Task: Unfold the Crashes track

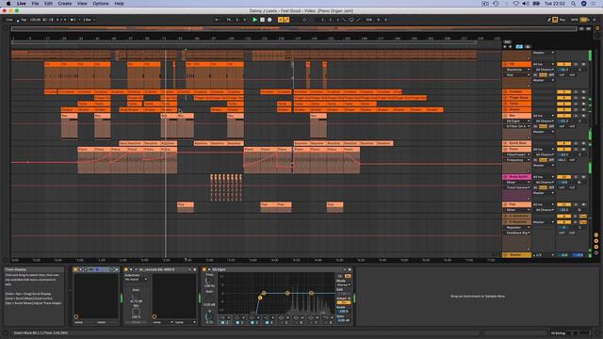Action: 505,92
